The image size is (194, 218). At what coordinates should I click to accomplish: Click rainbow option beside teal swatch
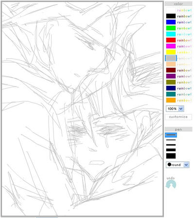[184, 94]
